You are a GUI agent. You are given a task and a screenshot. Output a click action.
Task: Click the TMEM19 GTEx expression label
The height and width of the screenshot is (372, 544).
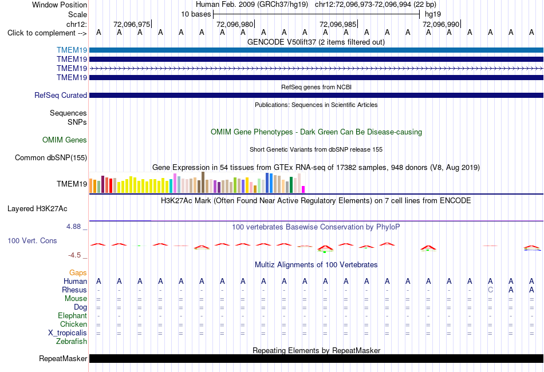point(72,184)
